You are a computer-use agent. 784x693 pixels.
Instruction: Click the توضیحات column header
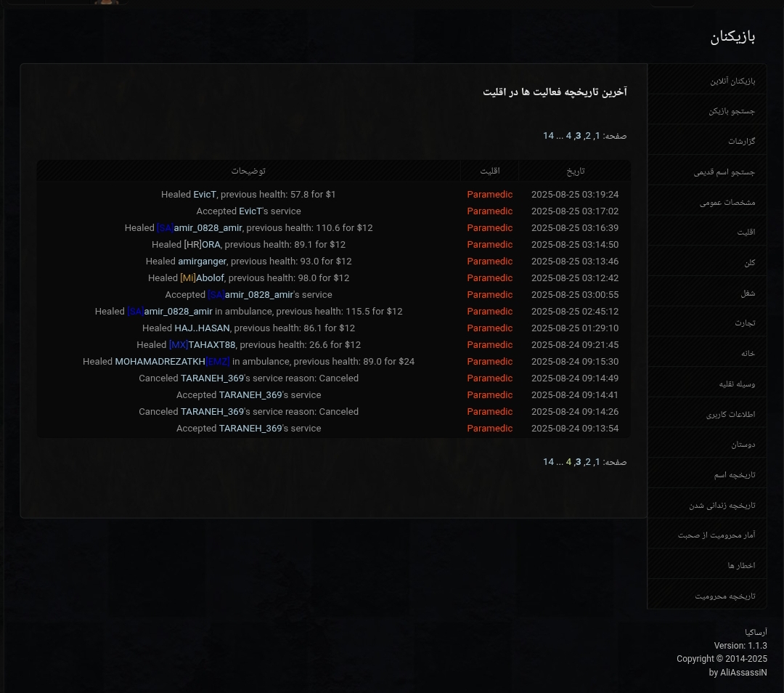[x=248, y=171]
